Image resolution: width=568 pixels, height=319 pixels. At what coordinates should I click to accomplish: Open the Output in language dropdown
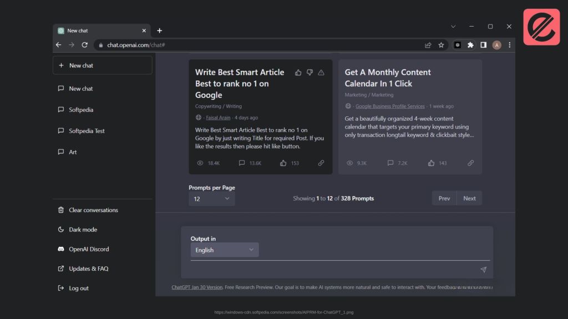(225, 250)
